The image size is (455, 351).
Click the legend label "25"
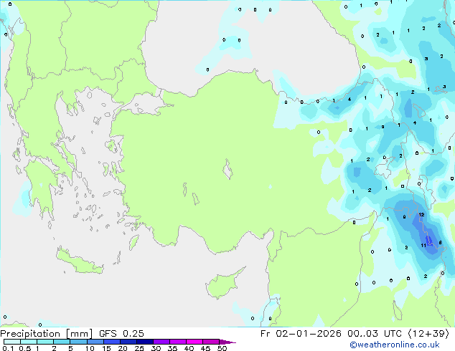click(139, 348)
